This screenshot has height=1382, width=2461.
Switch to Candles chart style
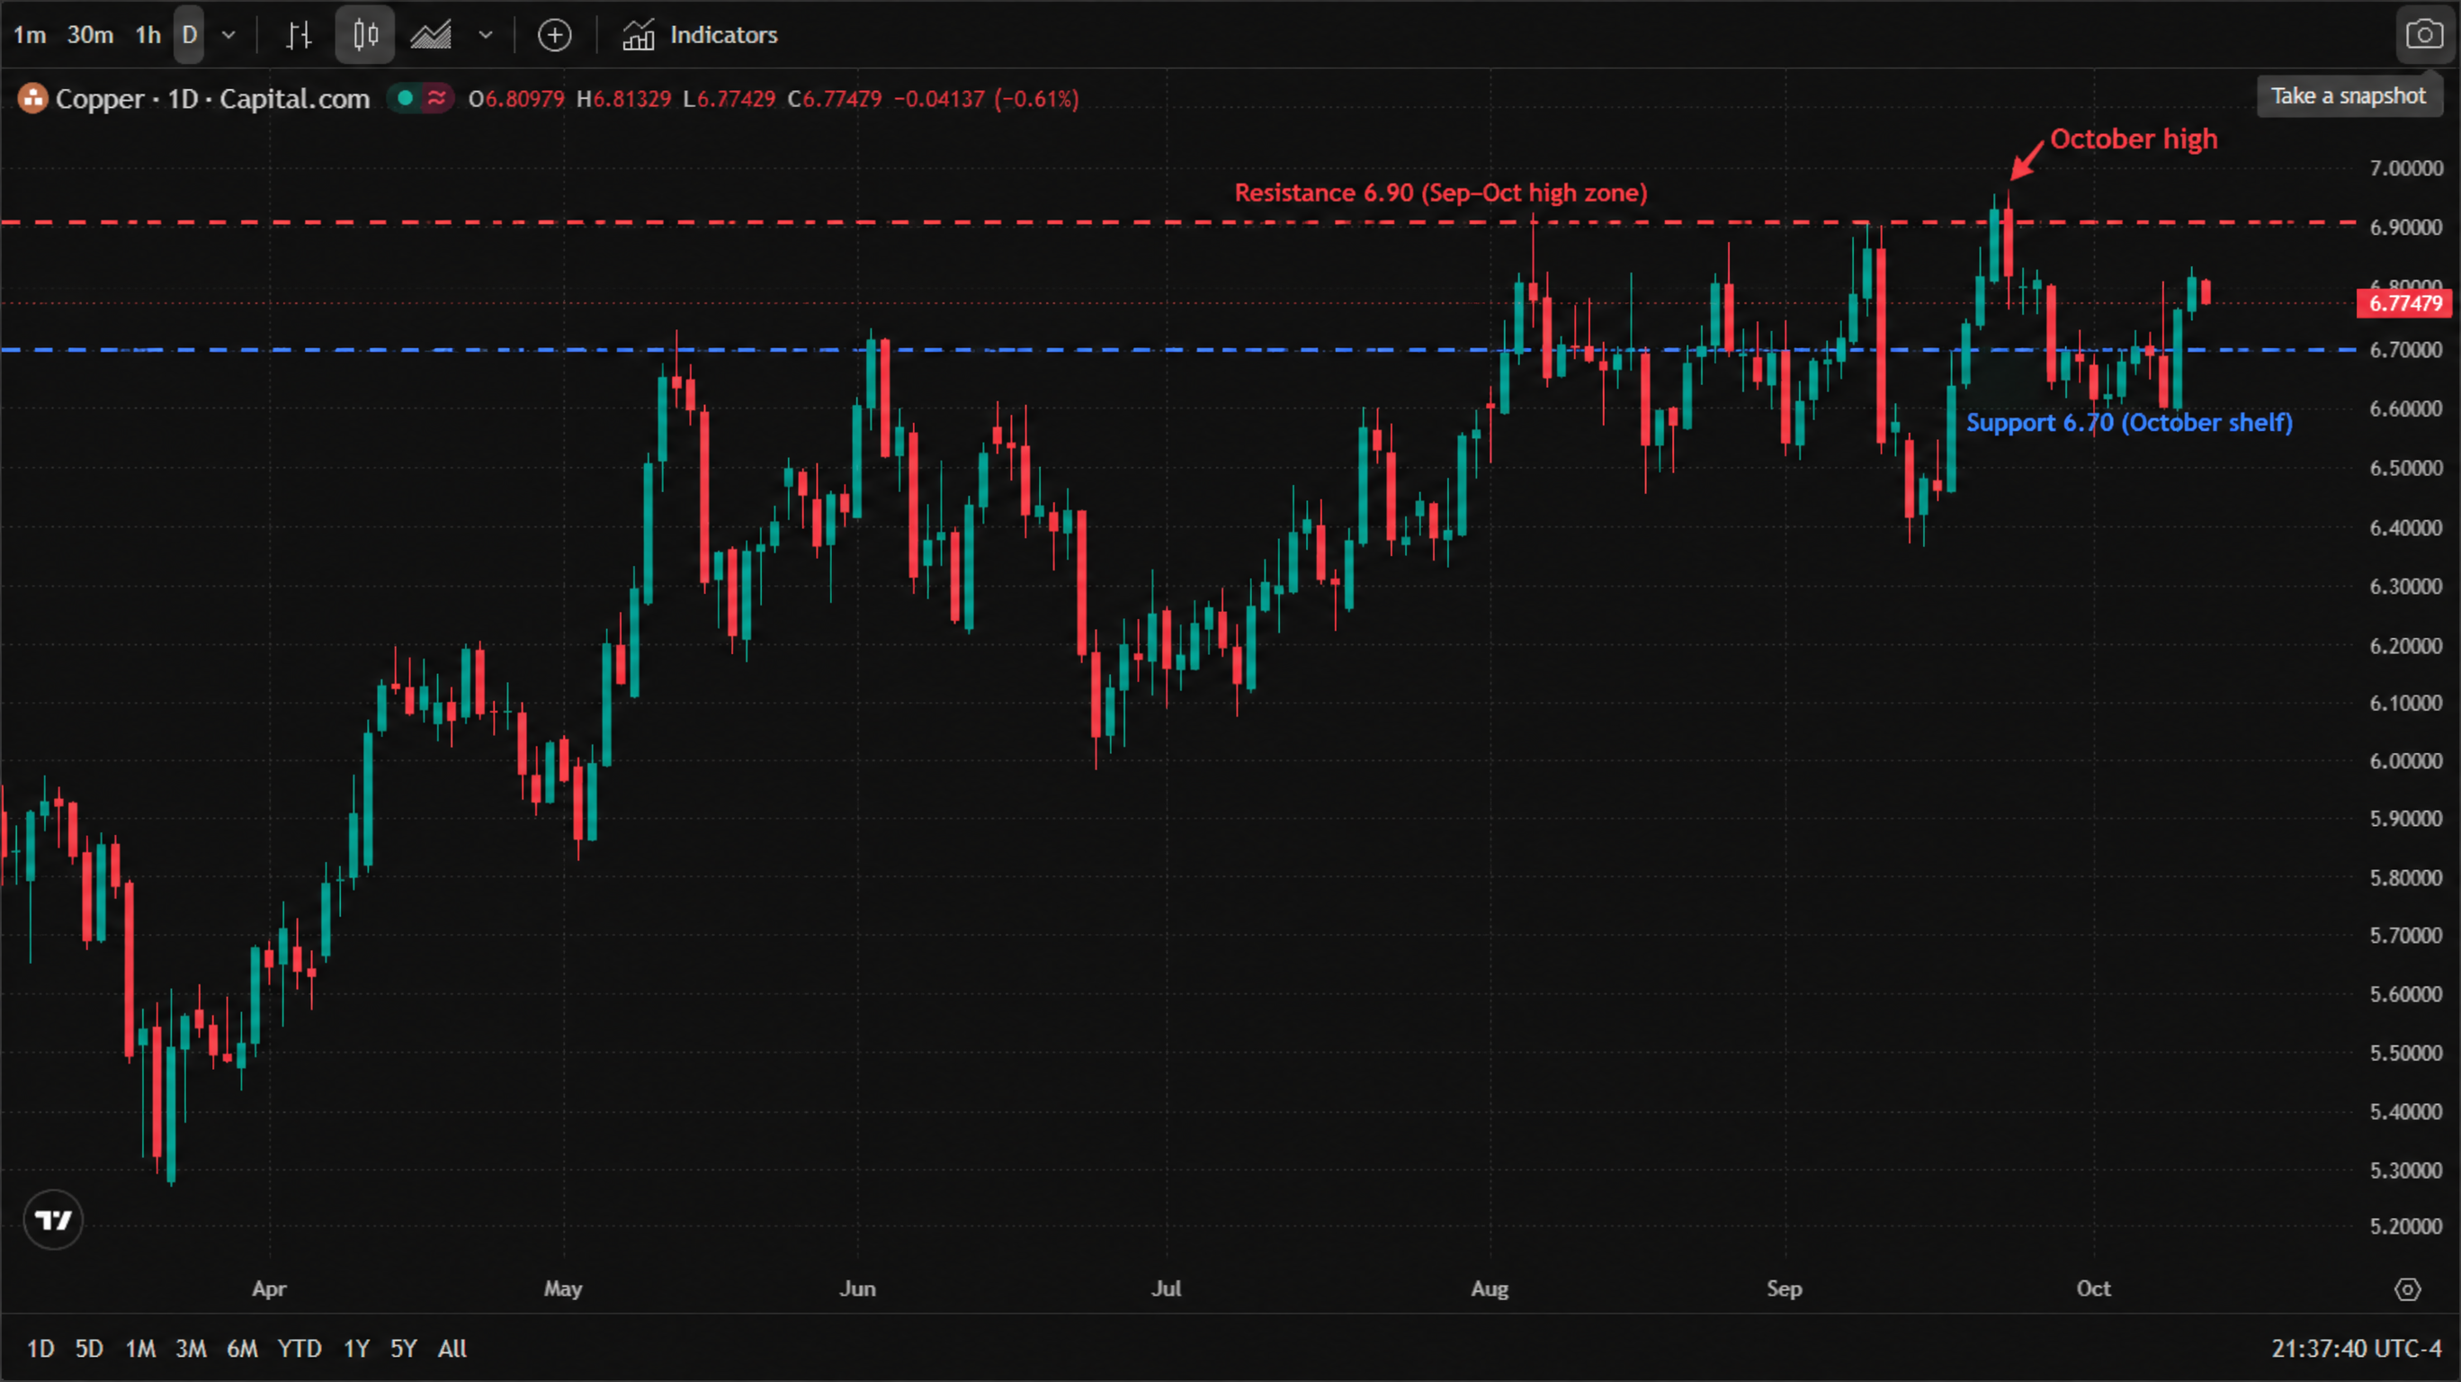point(365,35)
